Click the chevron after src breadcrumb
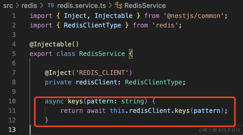Image resolution: width=243 pixels, height=135 pixels. coord(17,6)
